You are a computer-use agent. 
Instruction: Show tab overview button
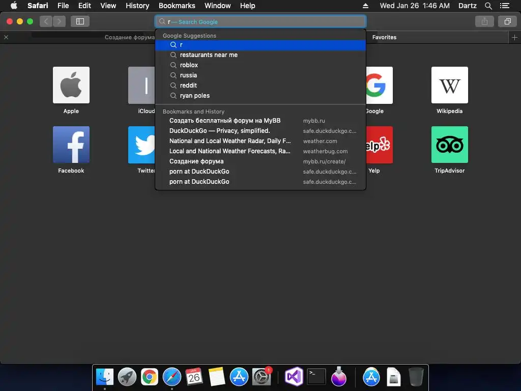pyautogui.click(x=507, y=21)
